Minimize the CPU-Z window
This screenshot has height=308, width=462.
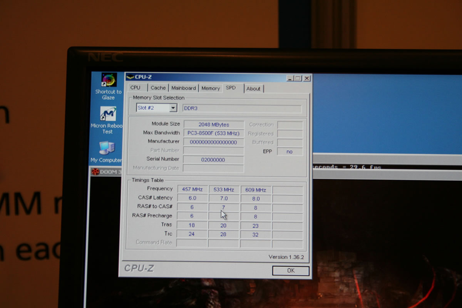point(290,78)
